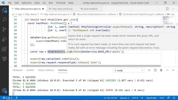Split the editor to the right
This screenshot has height=100, width=178.
167,9
